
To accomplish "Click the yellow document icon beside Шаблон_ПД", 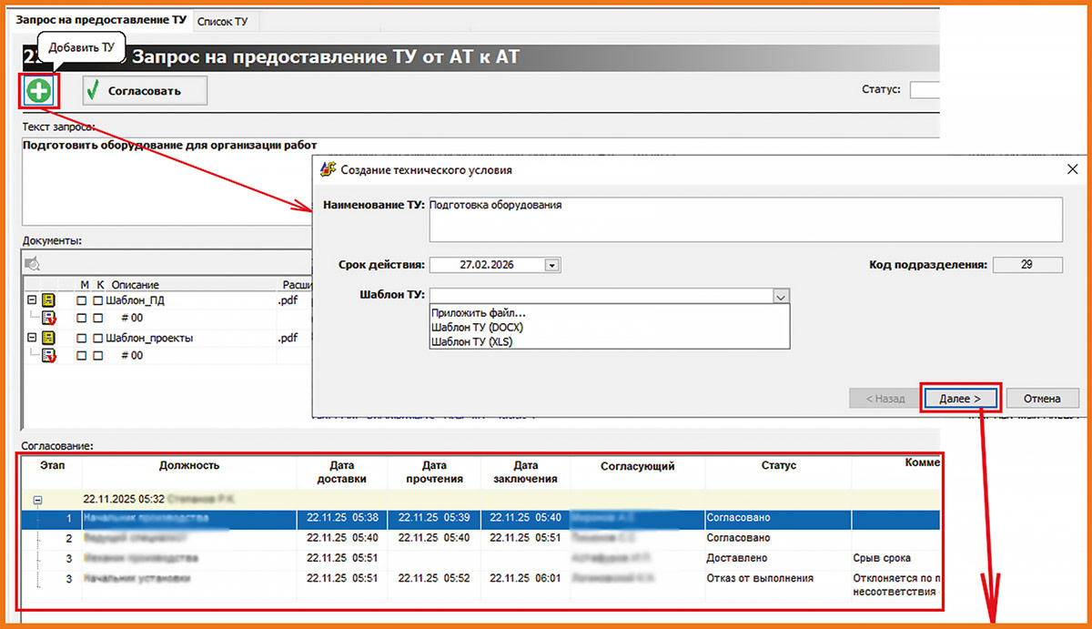I will [47, 300].
